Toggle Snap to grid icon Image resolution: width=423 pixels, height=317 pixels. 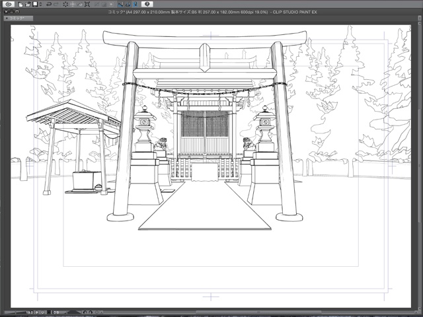pyautogui.click(x=135, y=5)
